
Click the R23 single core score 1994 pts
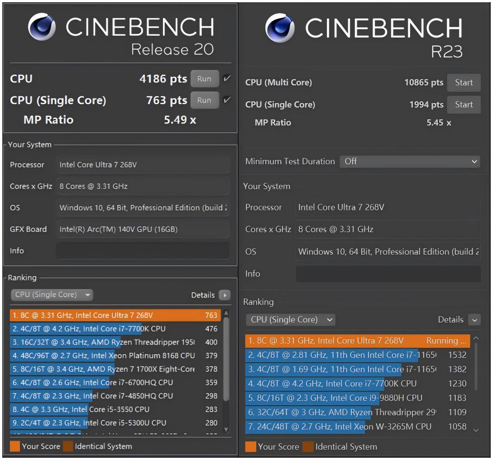pos(426,104)
